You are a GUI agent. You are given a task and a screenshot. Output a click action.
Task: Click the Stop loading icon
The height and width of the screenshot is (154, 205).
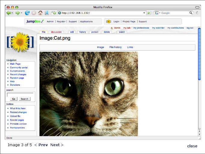pos(34,13)
